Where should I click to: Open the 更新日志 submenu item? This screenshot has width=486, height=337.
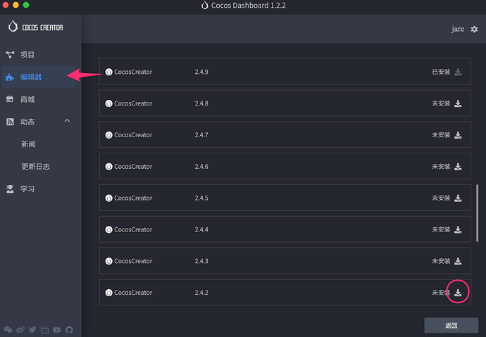tap(35, 167)
